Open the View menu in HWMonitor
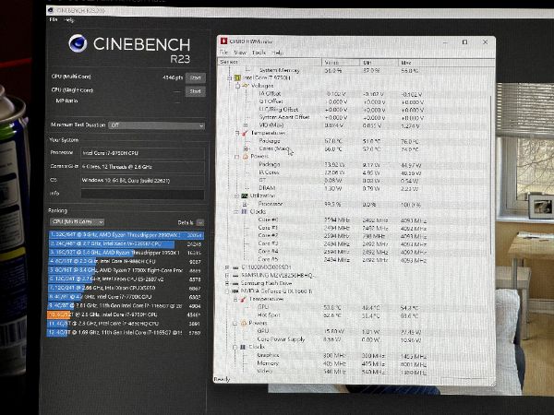Image resolution: width=554 pixels, height=415 pixels. pos(240,53)
